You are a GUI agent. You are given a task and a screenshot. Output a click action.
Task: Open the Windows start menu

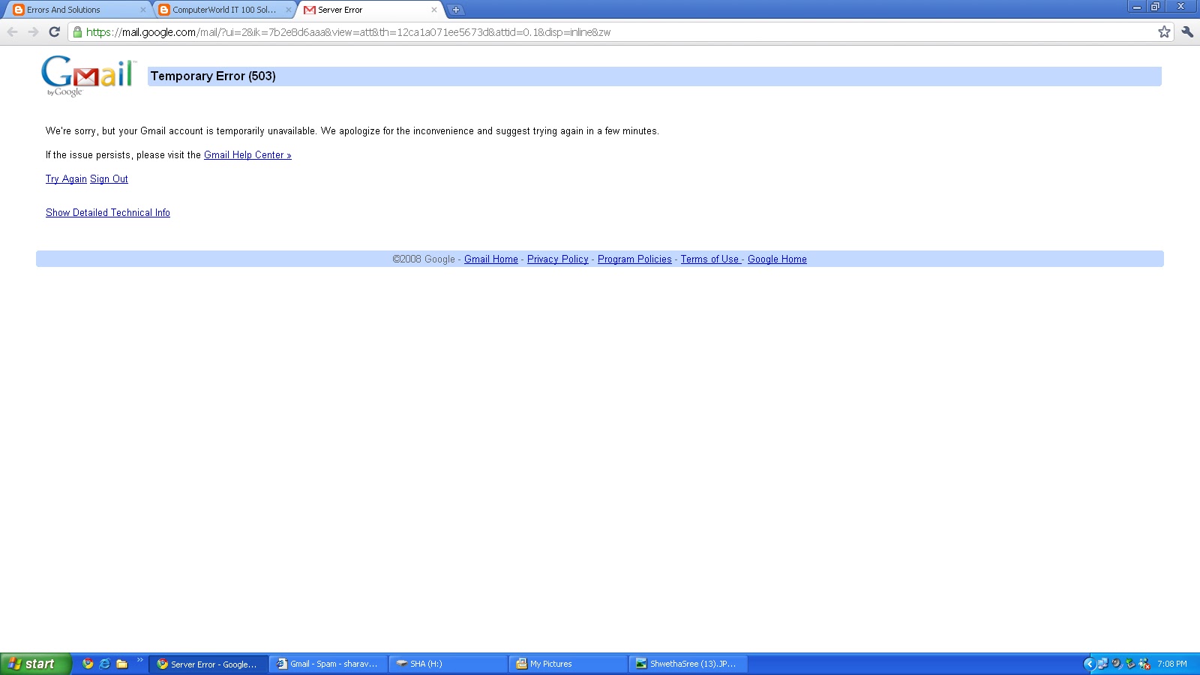pos(36,664)
